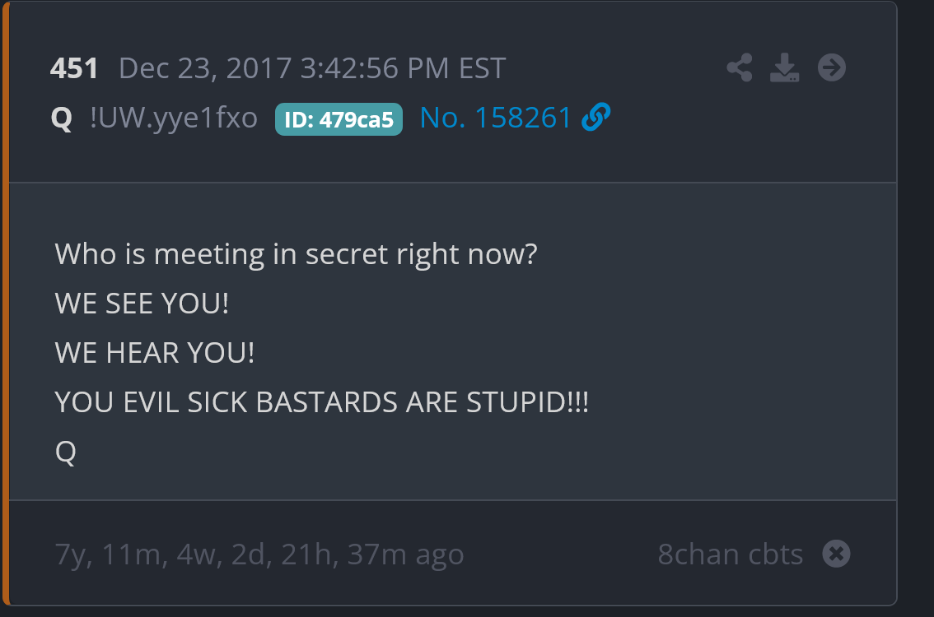Click the line 'Who is meeting in secret'
934x617 pixels.
[x=296, y=254]
